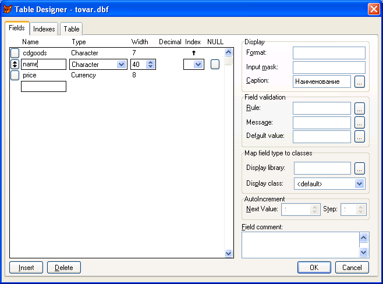
Task: Click the field list scrollbar thumb
Action: 228,61
